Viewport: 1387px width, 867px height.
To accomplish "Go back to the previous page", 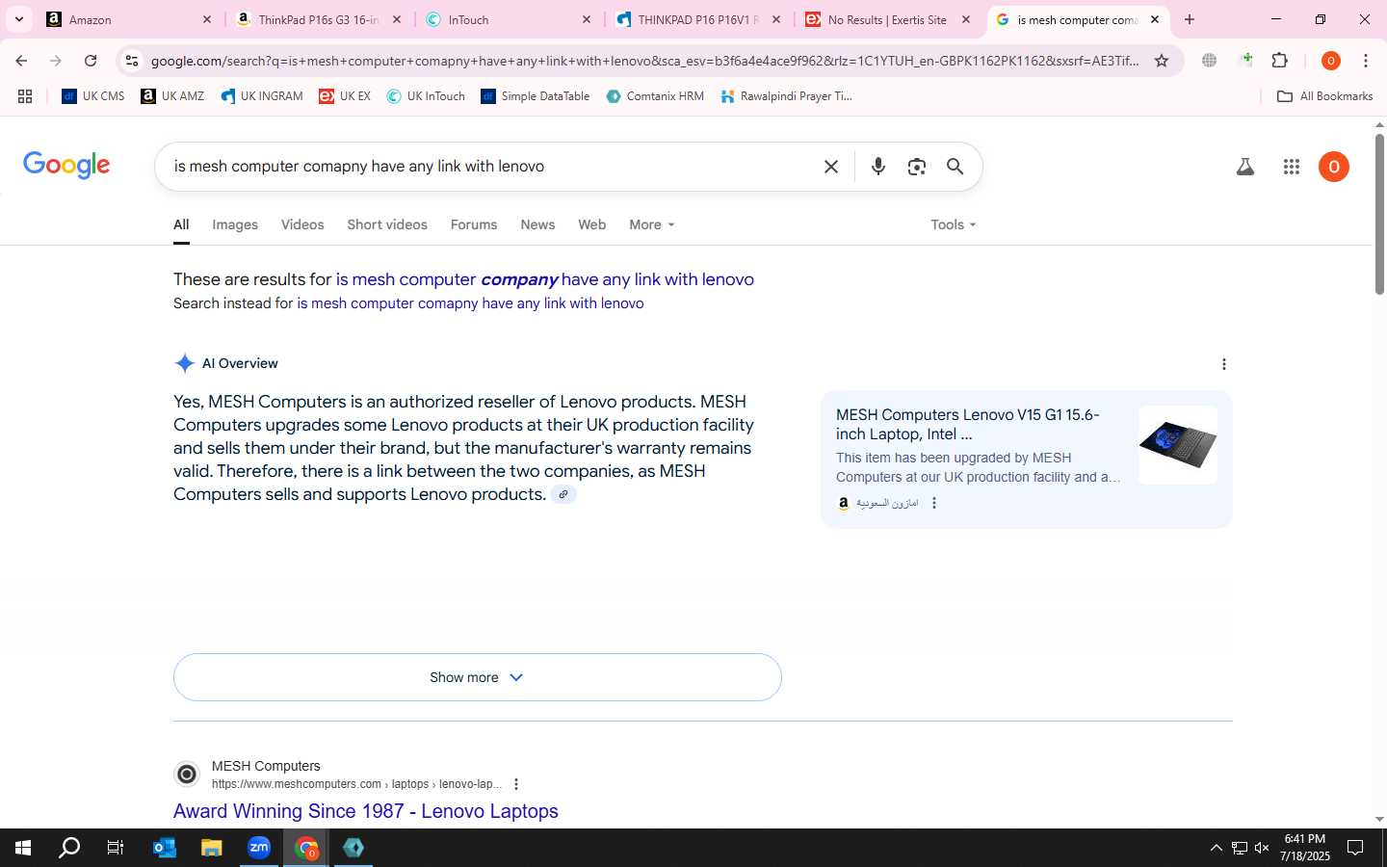I will point(21,61).
